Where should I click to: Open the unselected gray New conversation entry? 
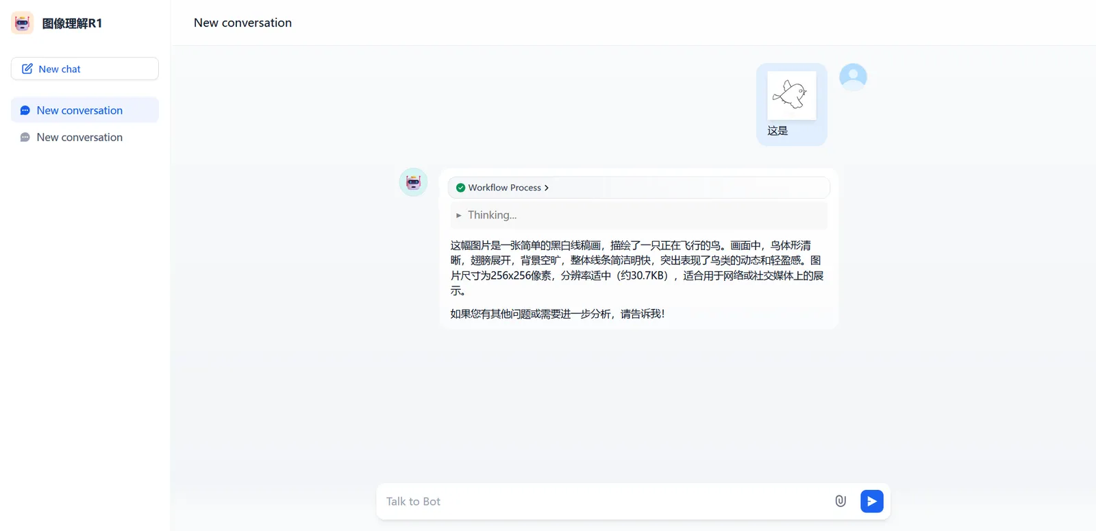pyautogui.click(x=85, y=137)
